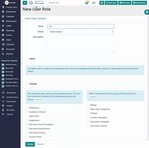
Task: Click the Marketplace stack icon
Action: 3,92
